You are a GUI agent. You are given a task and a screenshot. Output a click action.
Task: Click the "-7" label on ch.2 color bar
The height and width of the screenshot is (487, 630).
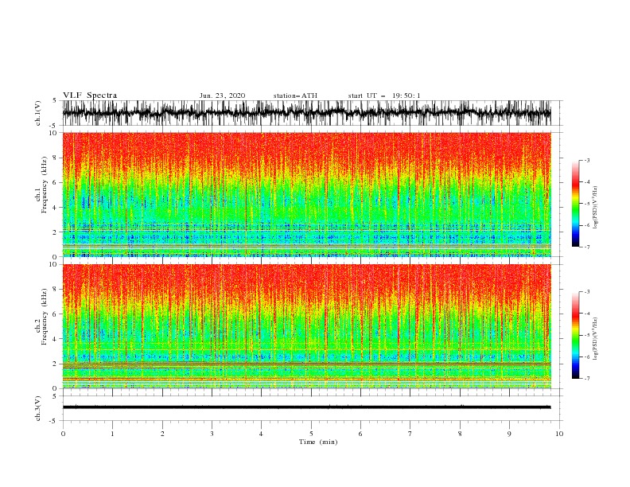click(586, 379)
